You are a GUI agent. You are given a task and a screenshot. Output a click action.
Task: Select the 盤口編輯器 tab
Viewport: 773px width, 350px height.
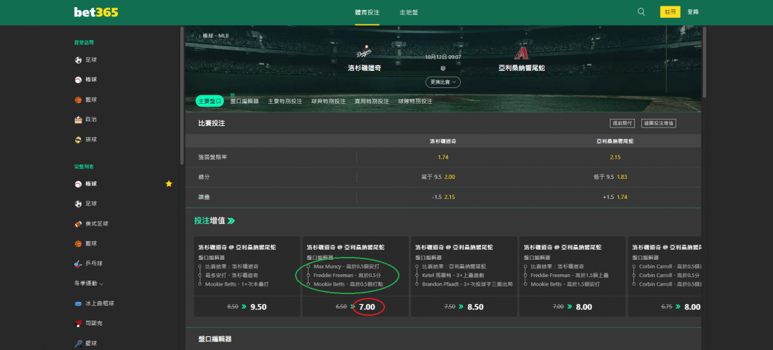pos(245,101)
